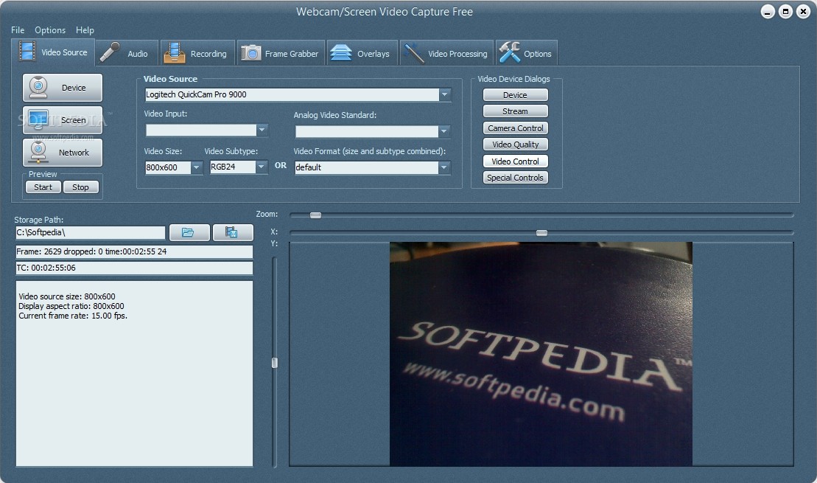The image size is (817, 483).
Task: Open the Video Size dropdown showing 800x600
Action: point(197,167)
